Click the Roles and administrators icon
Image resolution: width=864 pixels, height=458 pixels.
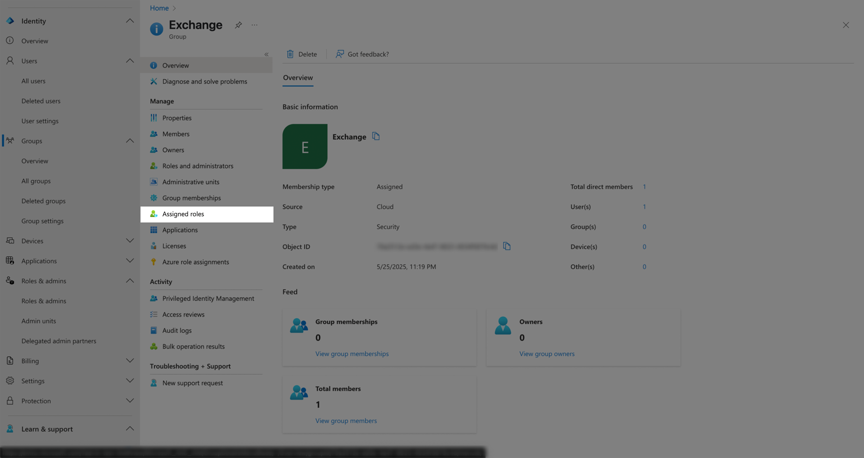pyautogui.click(x=153, y=166)
